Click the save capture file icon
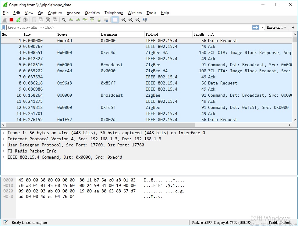Image resolution: width=298 pixels, height=226 pixels. [41, 20]
